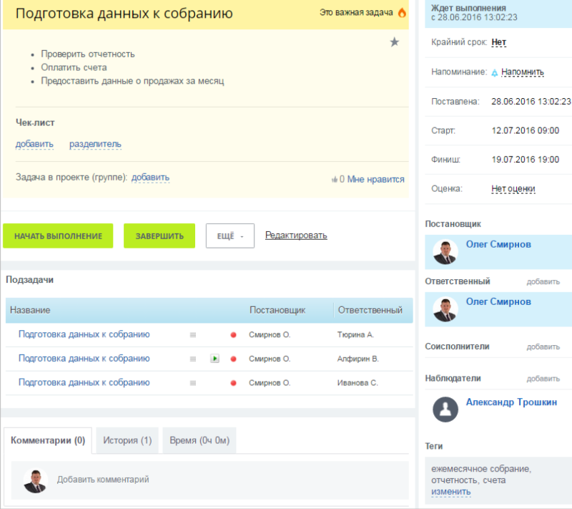Set deadline via the Крайний срок Нет link
This screenshot has height=509, width=572.
click(x=499, y=43)
